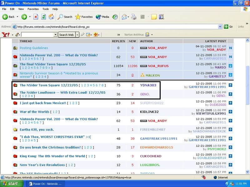
Task: Click the NEW column header
Action: pos(132,41)
